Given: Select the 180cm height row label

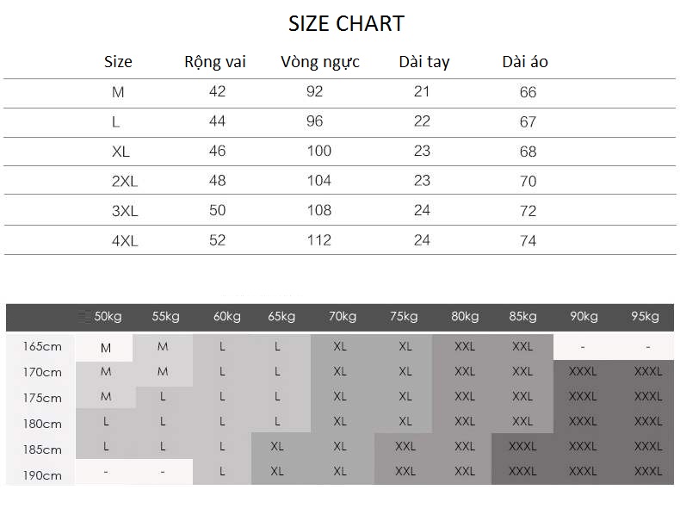Looking at the screenshot, I should [x=42, y=424].
